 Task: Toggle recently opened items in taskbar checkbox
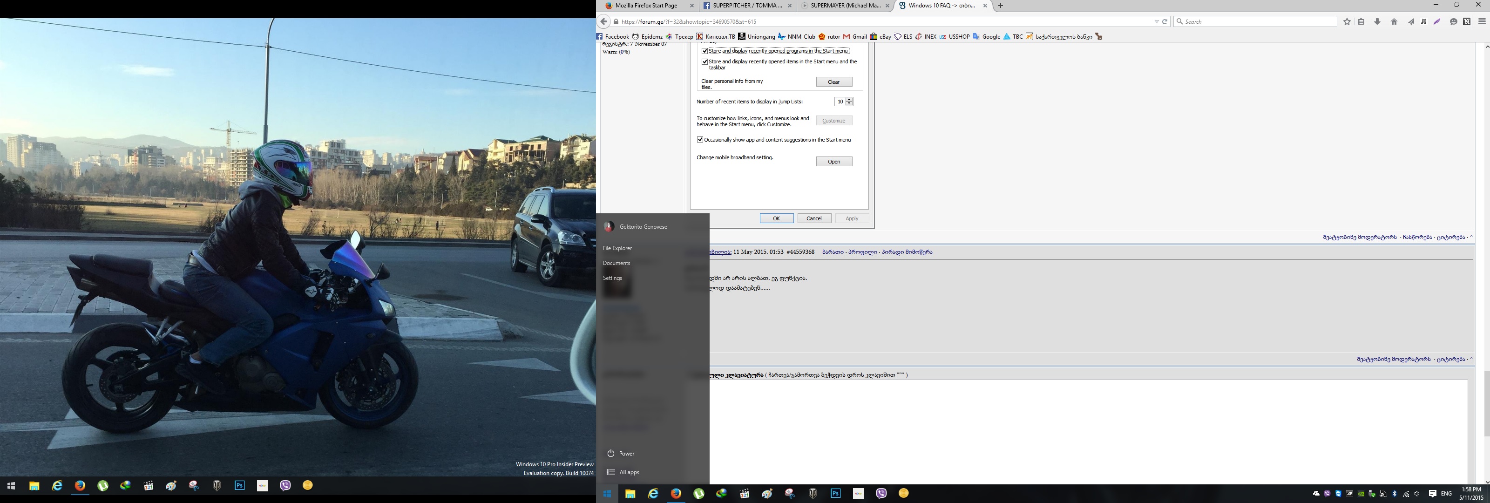tap(704, 61)
